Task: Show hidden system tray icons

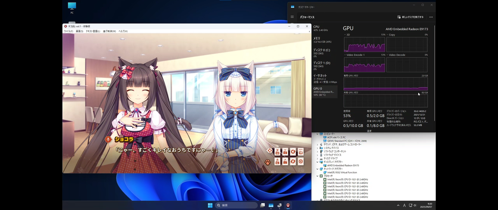Action: click(x=398, y=205)
